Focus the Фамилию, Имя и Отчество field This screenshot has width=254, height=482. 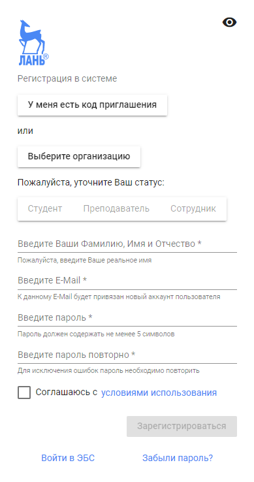[127, 244]
